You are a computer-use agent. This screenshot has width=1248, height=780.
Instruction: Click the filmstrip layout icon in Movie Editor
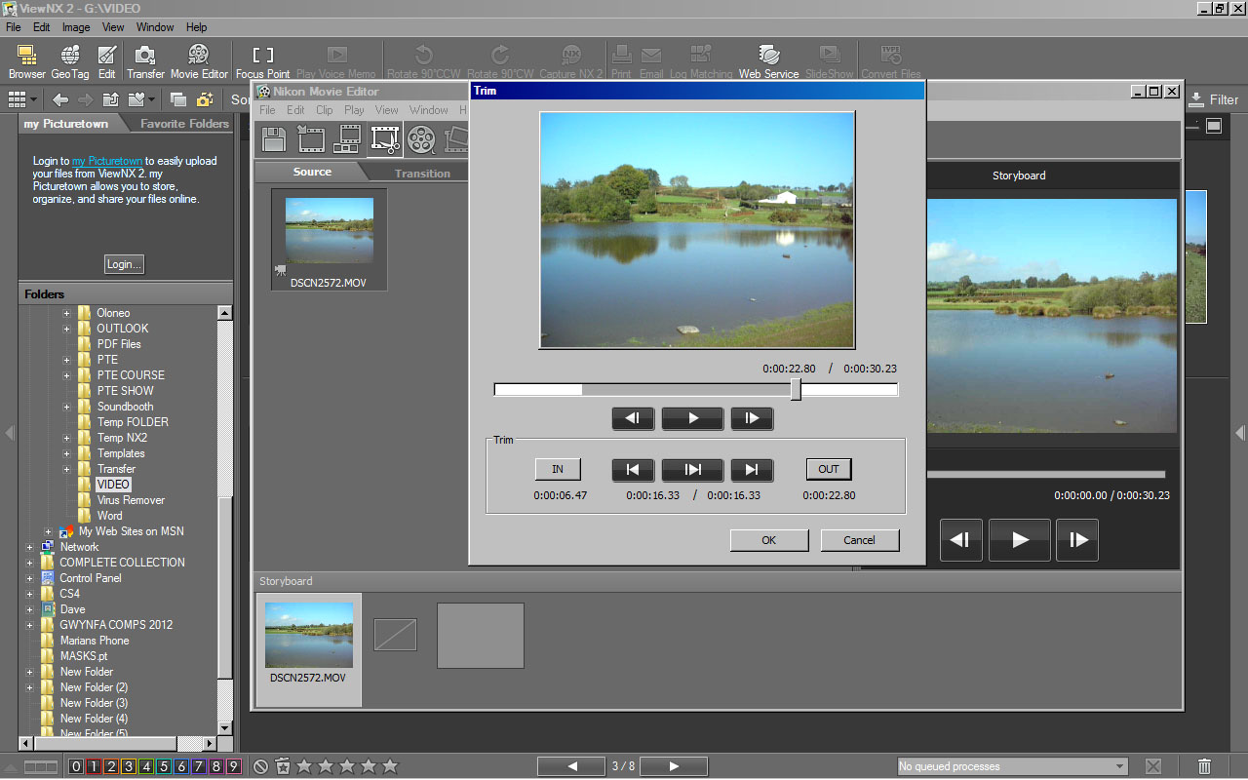click(x=347, y=139)
